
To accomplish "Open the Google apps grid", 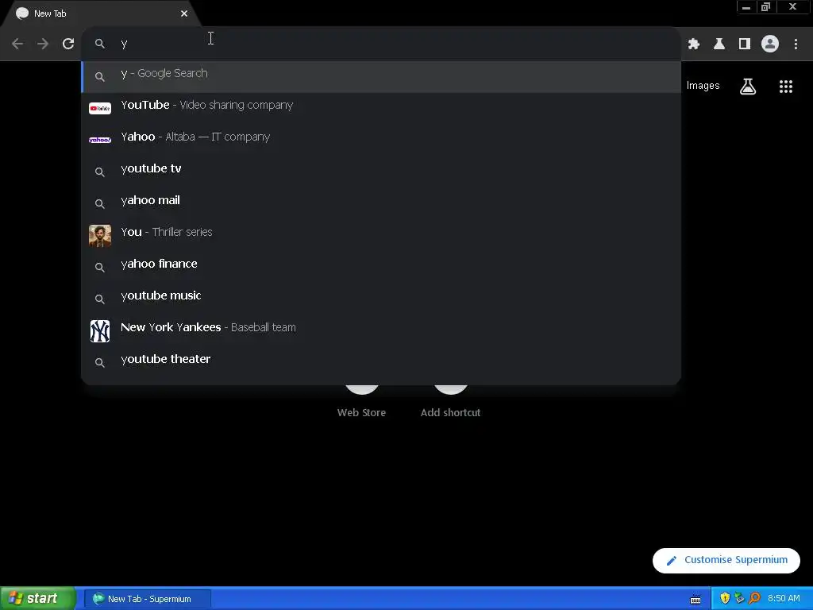I will [786, 87].
